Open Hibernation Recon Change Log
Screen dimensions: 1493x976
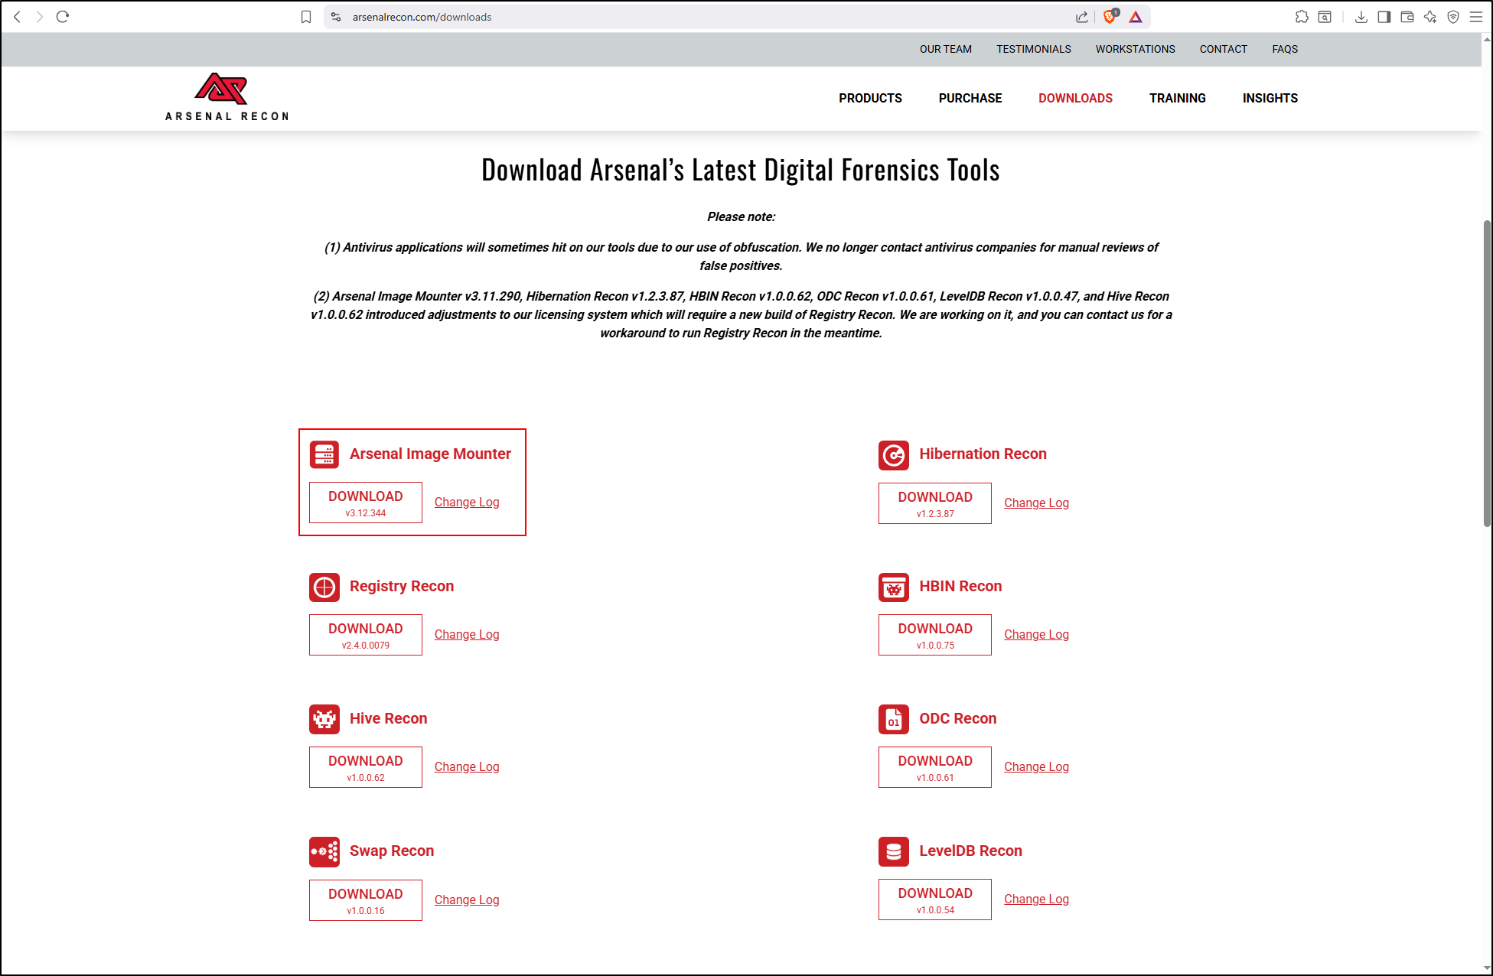1036,503
